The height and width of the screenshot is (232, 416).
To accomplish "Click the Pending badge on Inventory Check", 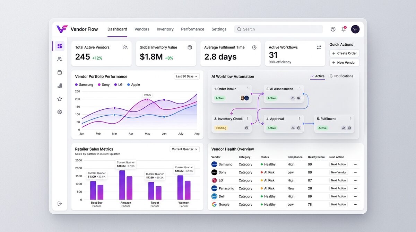I will [221, 128].
